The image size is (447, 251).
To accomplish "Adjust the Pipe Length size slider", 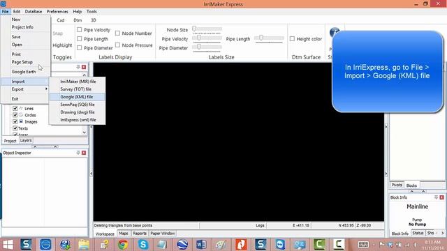I will click(269, 38).
